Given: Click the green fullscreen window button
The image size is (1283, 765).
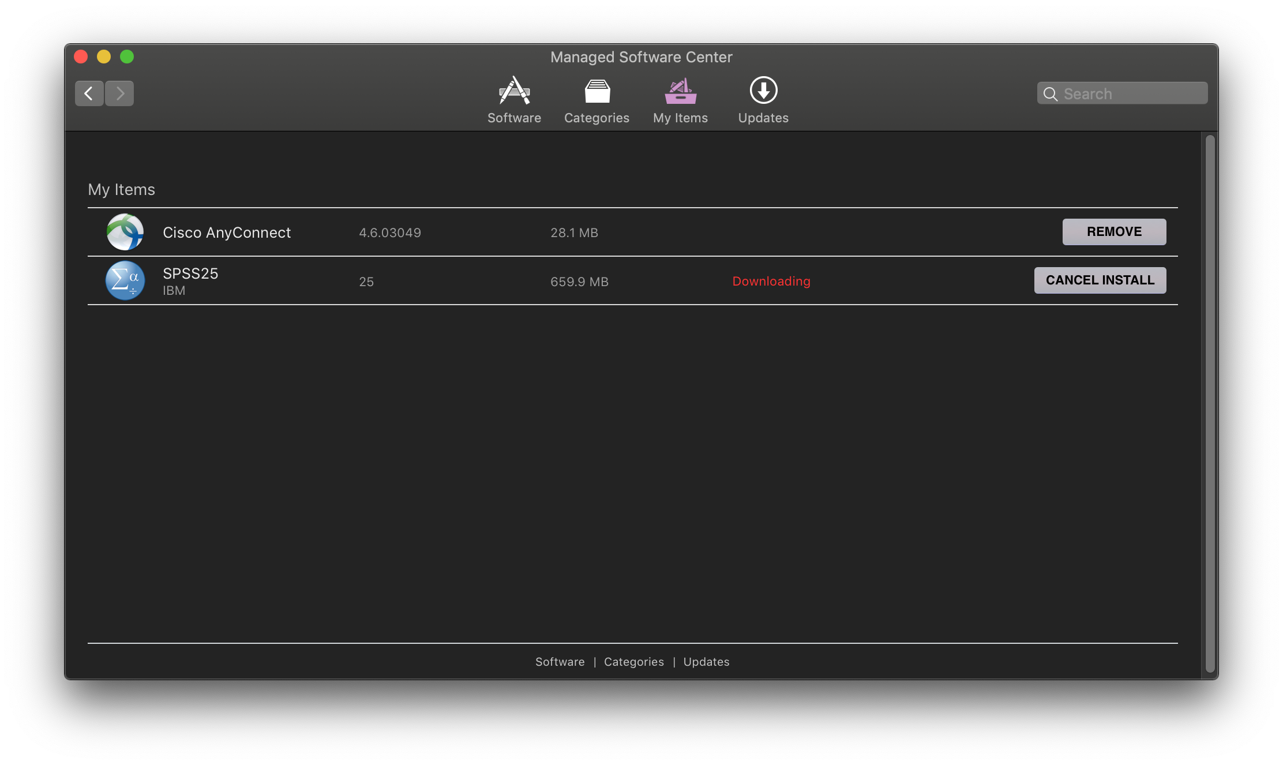Looking at the screenshot, I should (x=127, y=57).
